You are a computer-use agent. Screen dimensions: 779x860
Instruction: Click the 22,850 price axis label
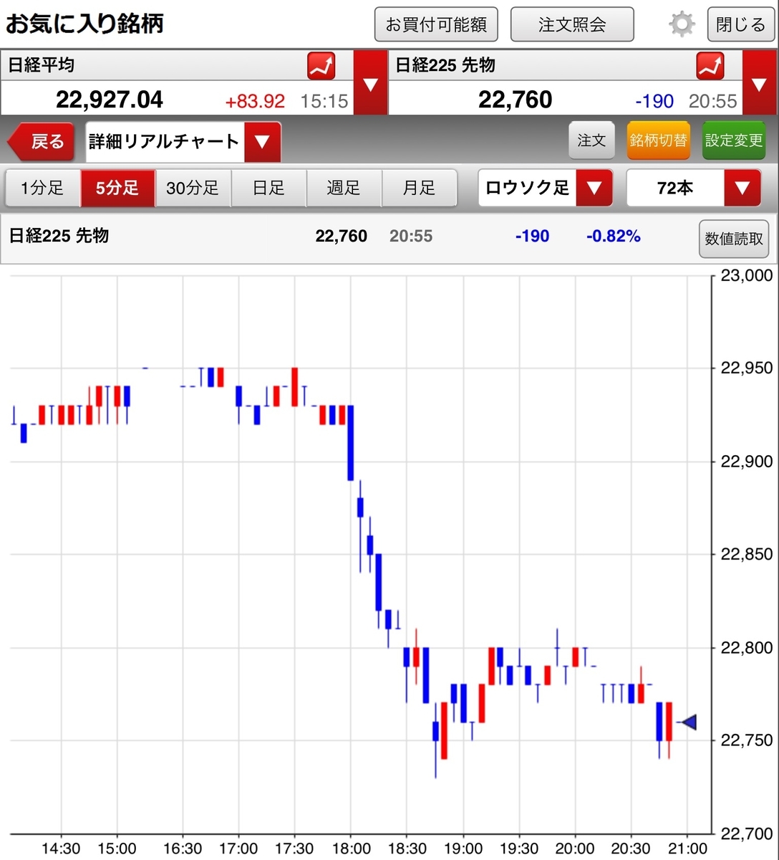[747, 554]
